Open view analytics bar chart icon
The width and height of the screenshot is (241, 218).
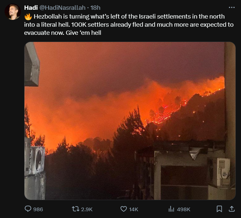click(171, 209)
